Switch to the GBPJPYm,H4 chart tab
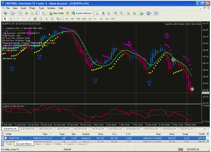This screenshot has height=152, width=211. pos(63,129)
